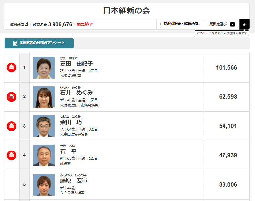
Task: Click the ＮＰＯ法人理事 description
Action: (x=72, y=193)
